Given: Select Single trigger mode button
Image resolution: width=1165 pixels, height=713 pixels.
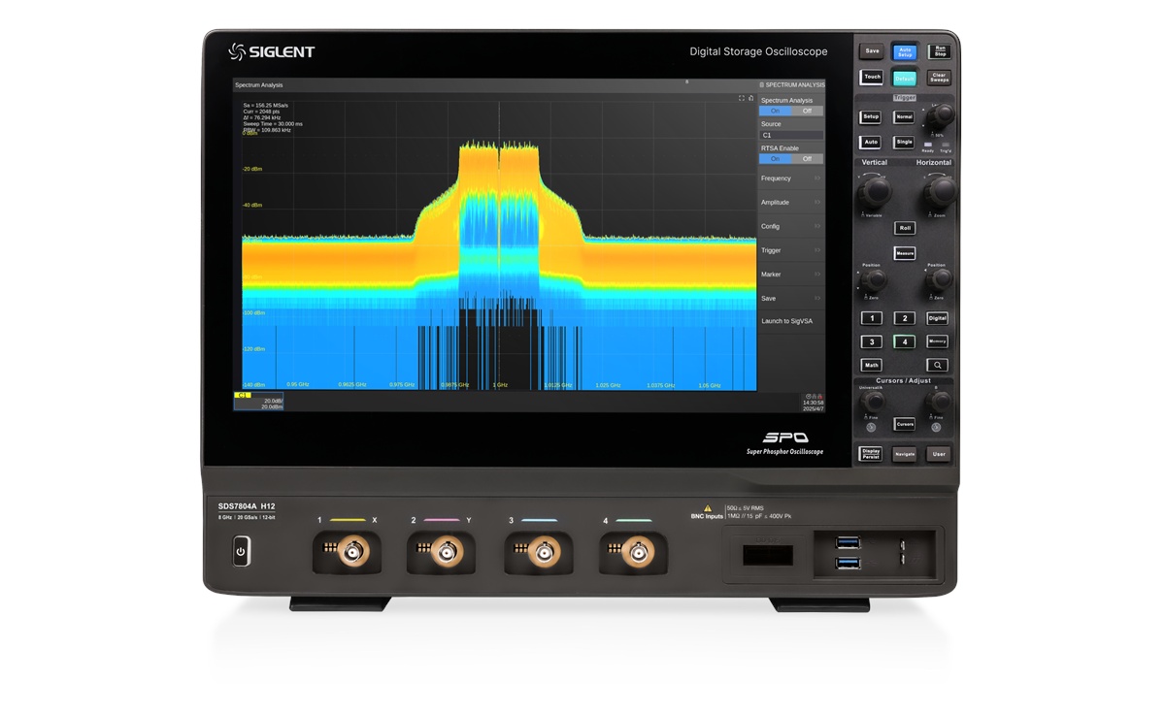Looking at the screenshot, I should 904,142.
